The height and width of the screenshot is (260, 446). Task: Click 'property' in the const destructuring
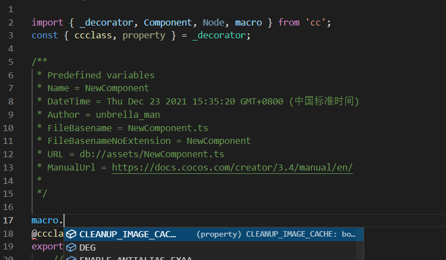coord(144,35)
